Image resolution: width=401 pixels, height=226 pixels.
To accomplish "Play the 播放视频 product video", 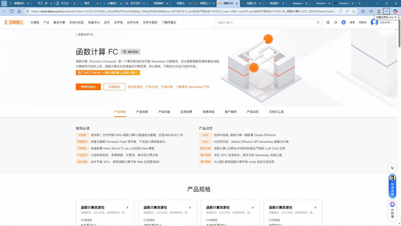I will click(x=130, y=52).
